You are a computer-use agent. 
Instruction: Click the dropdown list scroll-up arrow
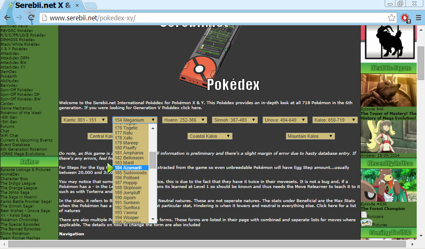click(x=153, y=128)
